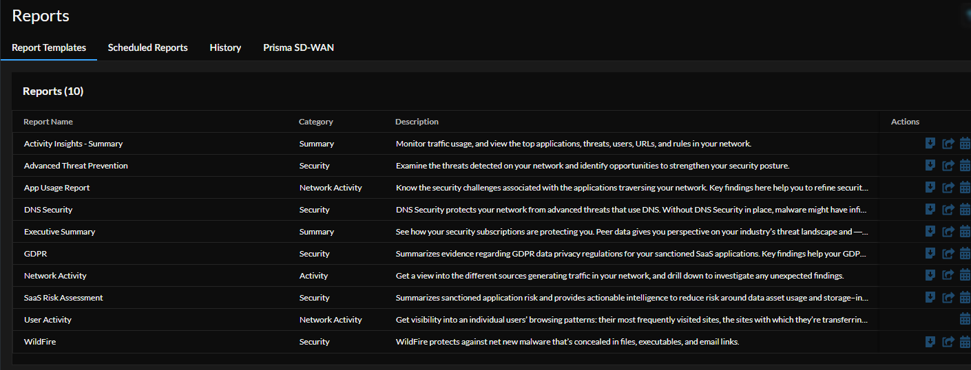
Task: Download the DNS Security report
Action: point(930,210)
